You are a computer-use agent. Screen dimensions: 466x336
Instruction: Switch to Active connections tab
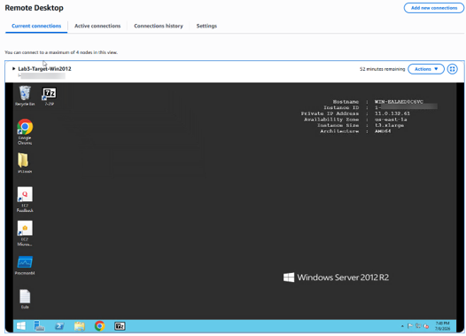click(x=97, y=26)
